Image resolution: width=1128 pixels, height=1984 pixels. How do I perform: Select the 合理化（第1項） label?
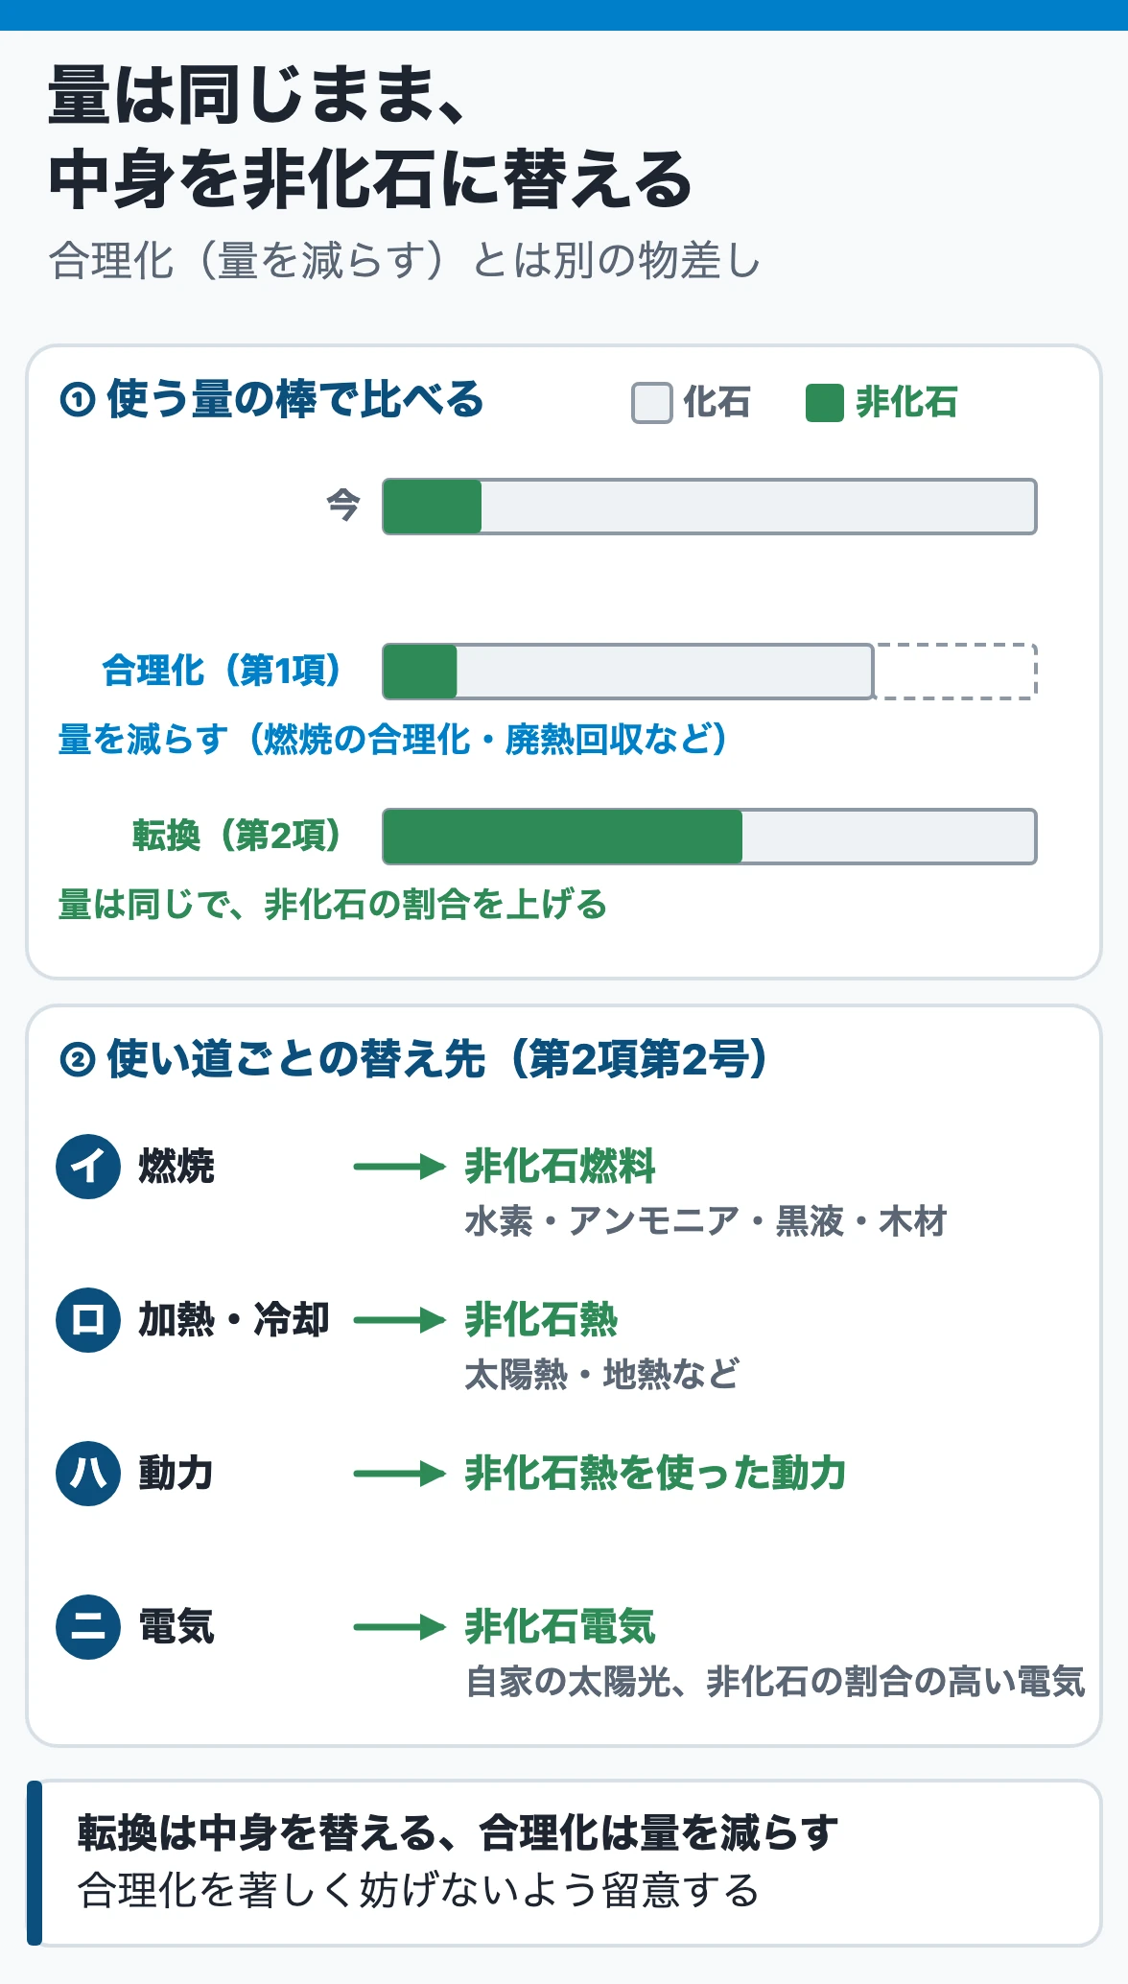(222, 671)
